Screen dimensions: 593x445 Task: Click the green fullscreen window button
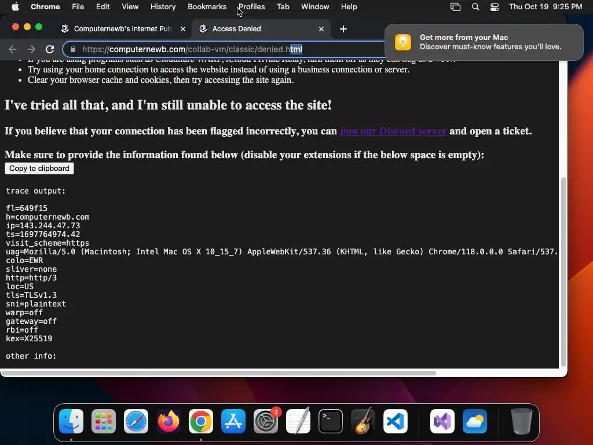[39, 27]
